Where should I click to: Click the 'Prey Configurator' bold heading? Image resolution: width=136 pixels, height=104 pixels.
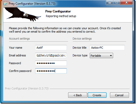coord(58,11)
